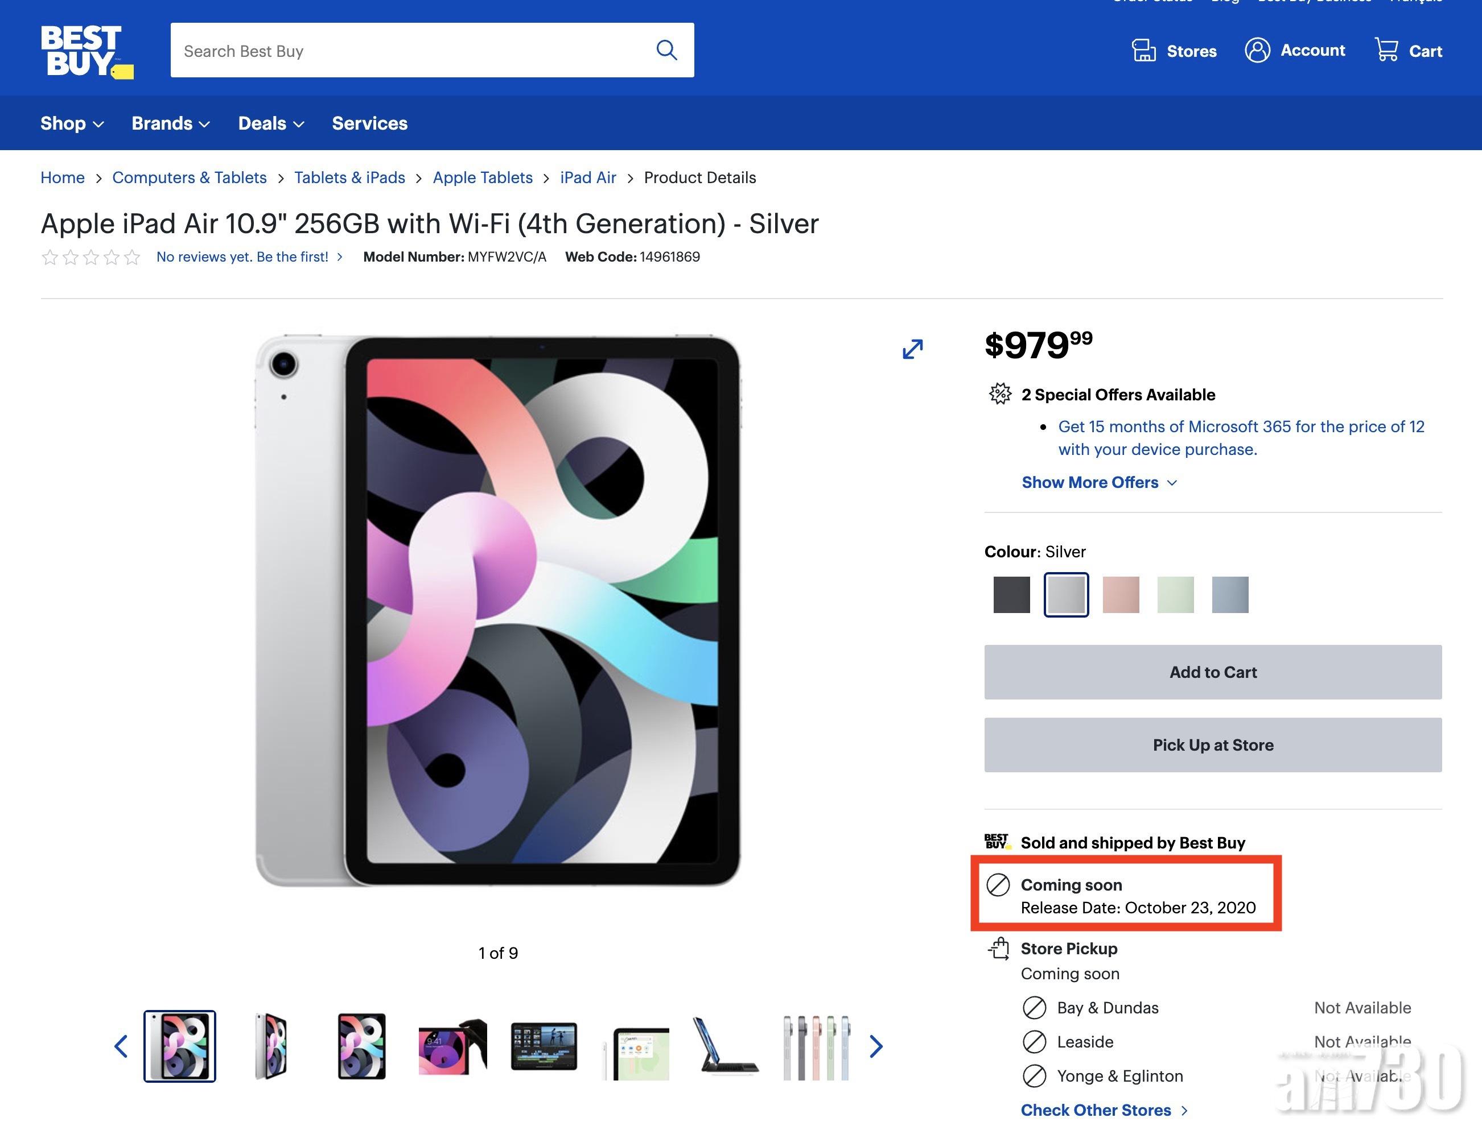Click the search magnifier icon

click(x=666, y=50)
